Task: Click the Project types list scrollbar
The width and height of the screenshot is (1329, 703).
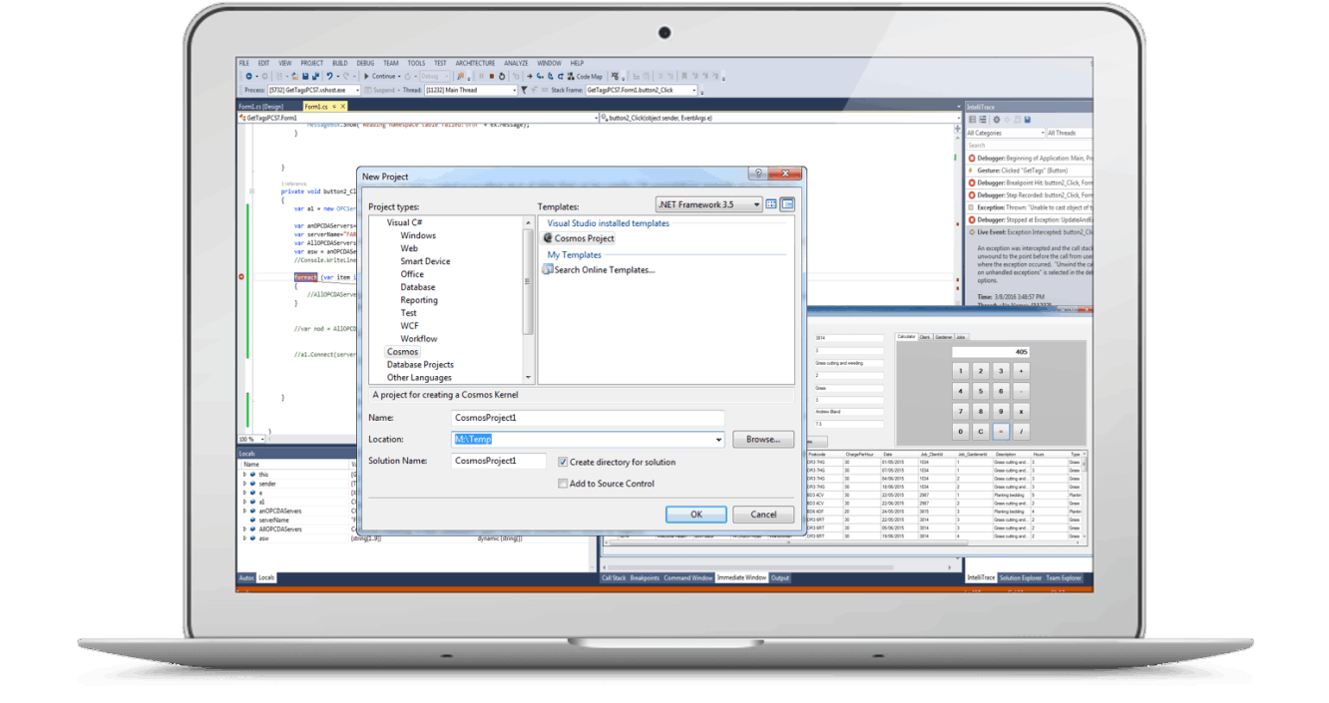Action: pos(528,300)
